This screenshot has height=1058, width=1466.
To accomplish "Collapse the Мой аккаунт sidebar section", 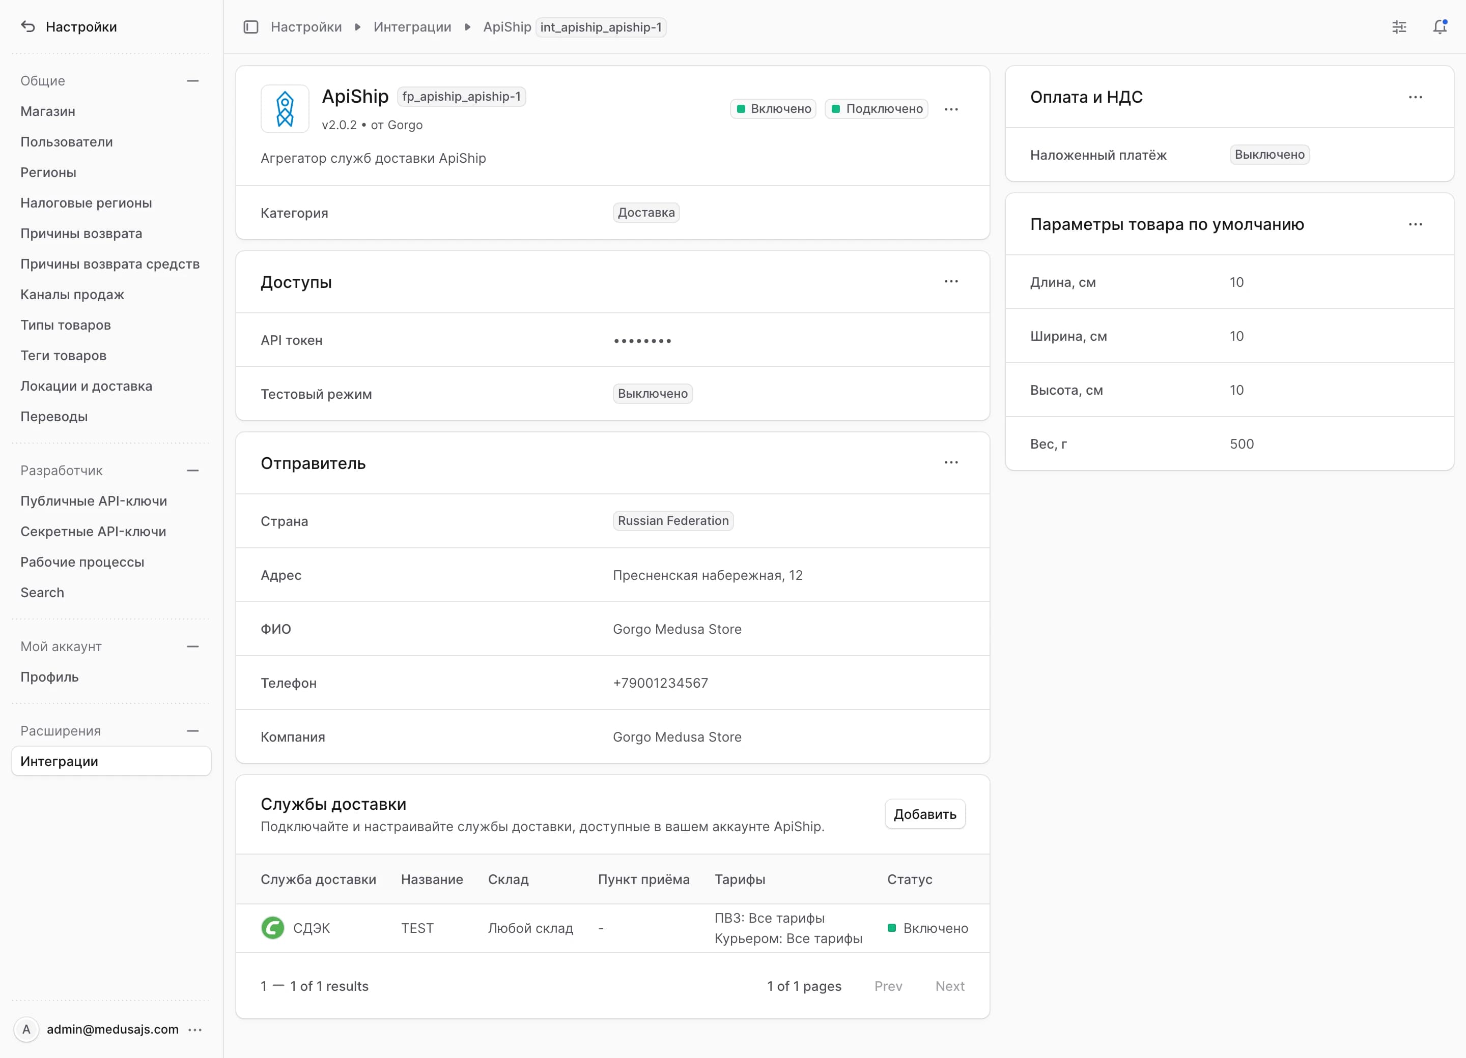I will (192, 646).
